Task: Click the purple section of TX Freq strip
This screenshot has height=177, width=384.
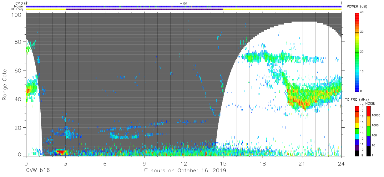Action: click(x=144, y=9)
